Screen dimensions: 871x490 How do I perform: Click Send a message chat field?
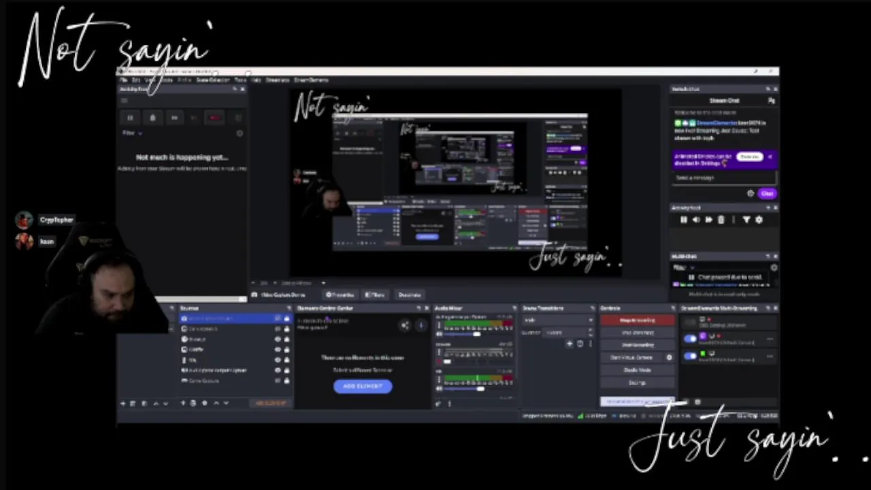coord(725,178)
